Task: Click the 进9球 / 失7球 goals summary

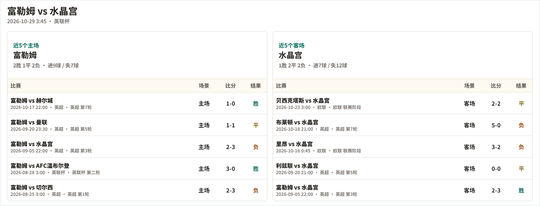Action: click(x=63, y=66)
